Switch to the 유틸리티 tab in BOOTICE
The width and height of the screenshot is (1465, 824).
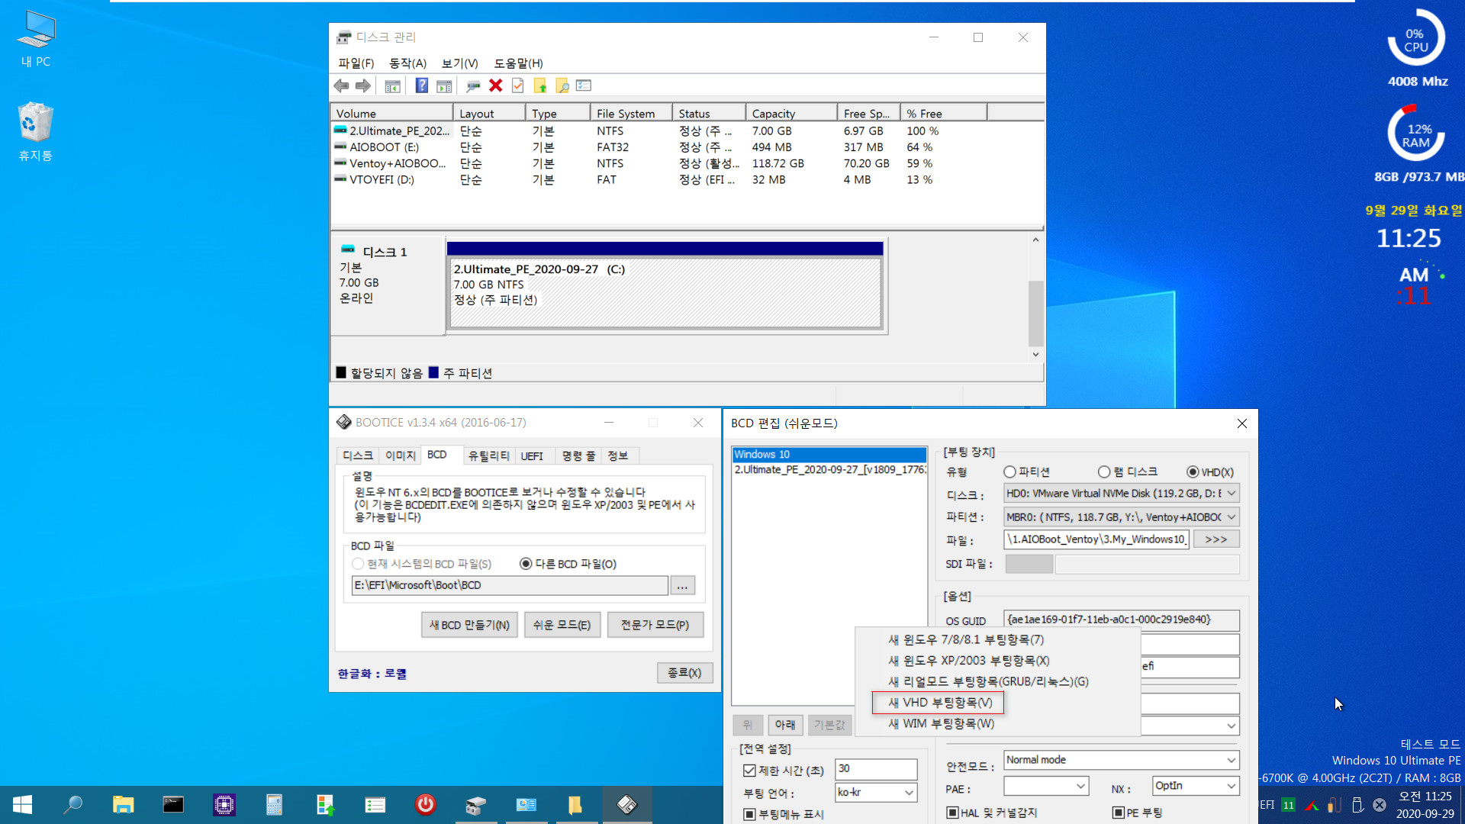click(x=488, y=455)
